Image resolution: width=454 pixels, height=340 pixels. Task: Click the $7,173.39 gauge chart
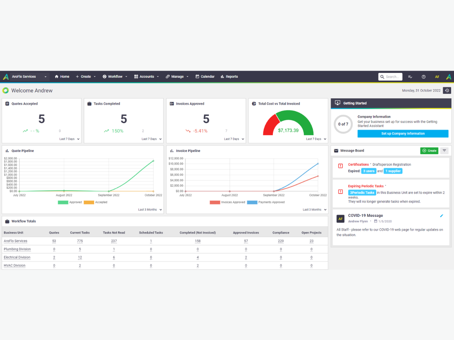click(288, 123)
